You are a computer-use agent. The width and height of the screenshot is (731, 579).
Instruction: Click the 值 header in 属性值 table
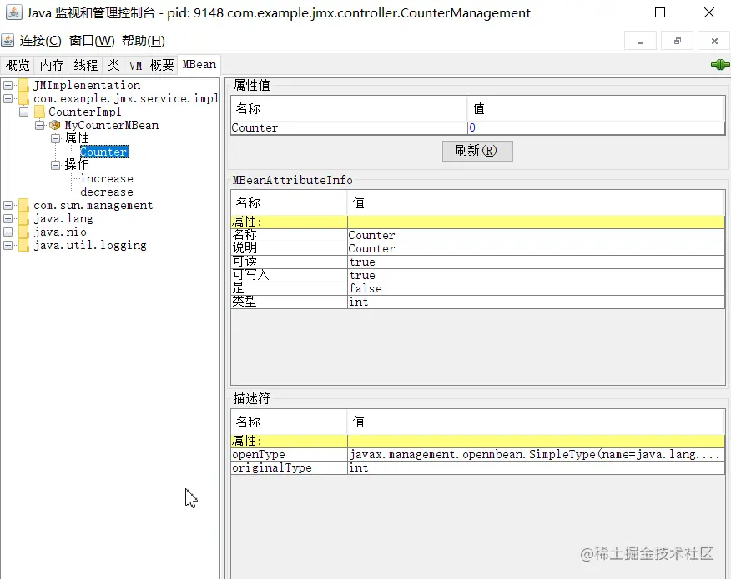[x=596, y=109]
